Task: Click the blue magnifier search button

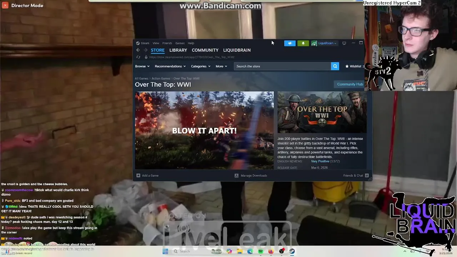Action: pos(335,66)
